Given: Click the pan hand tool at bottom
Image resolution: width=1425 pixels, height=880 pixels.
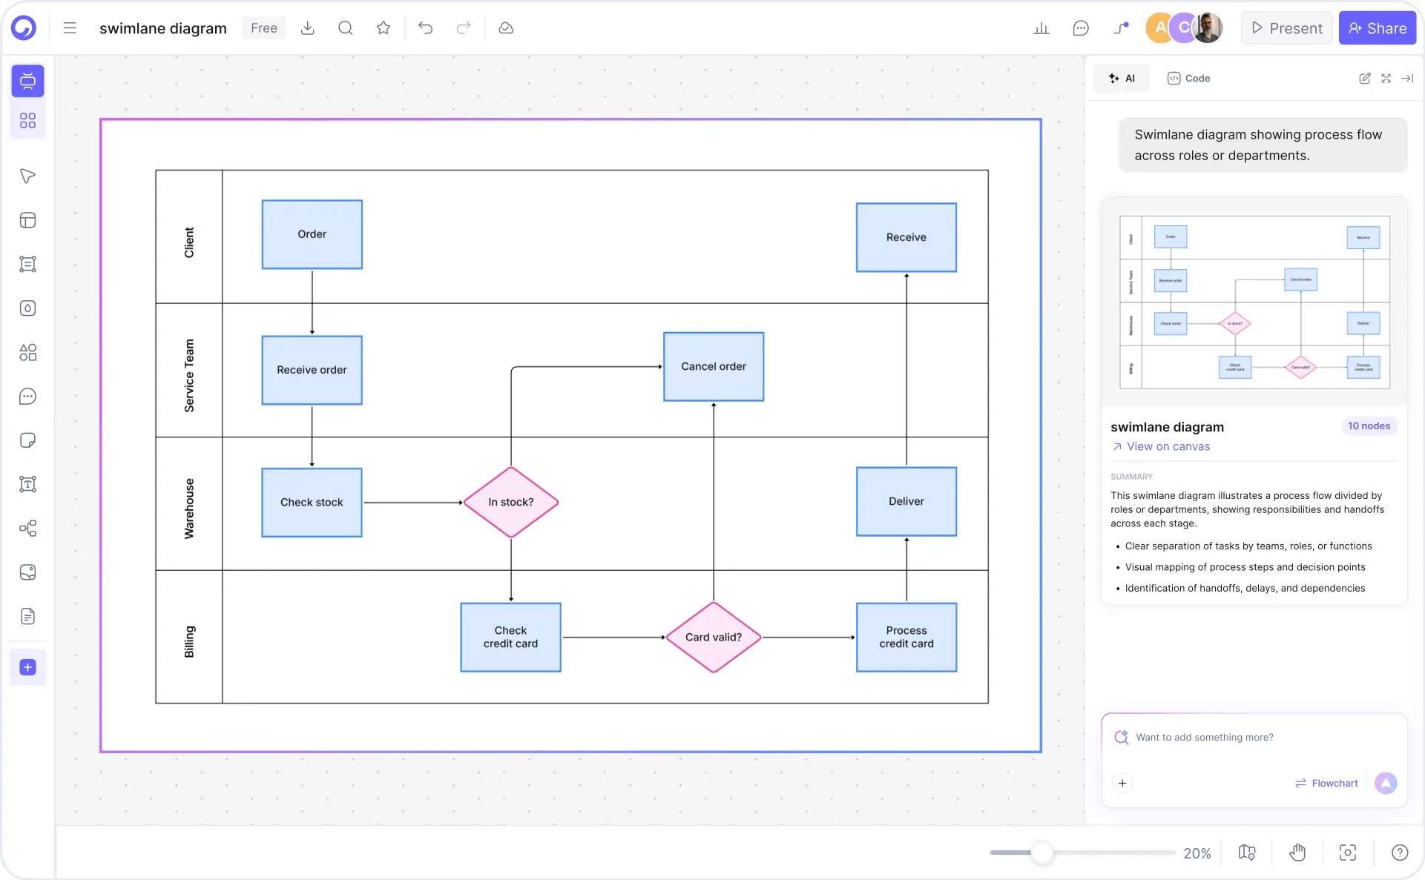Looking at the screenshot, I should [1297, 853].
